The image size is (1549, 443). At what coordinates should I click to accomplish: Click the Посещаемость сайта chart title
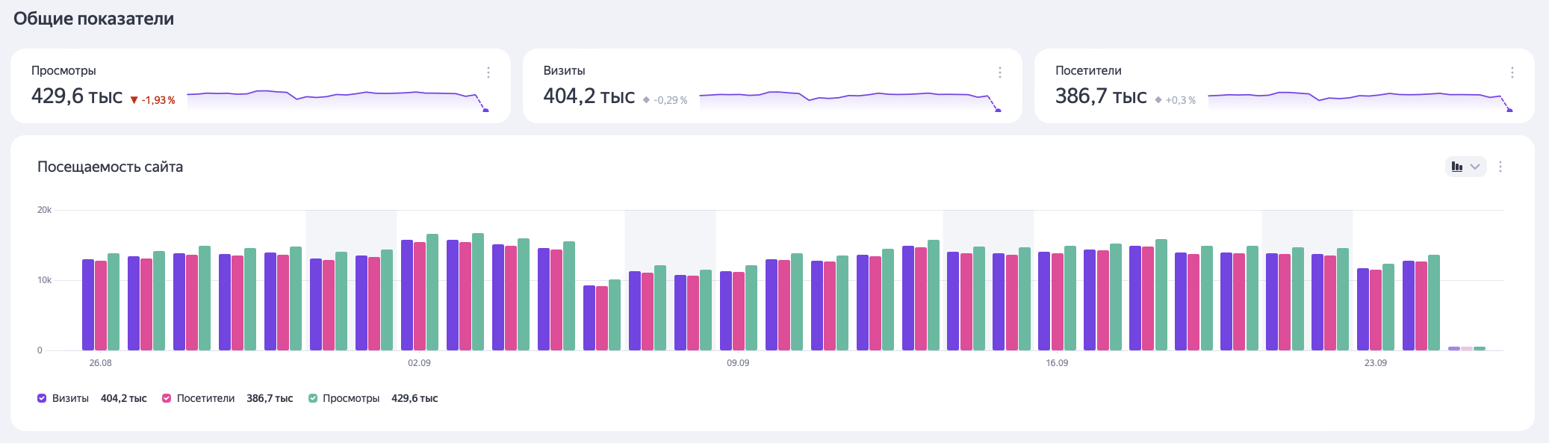point(110,167)
